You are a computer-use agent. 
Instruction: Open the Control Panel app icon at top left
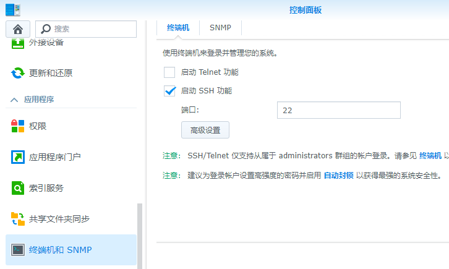(12, 10)
